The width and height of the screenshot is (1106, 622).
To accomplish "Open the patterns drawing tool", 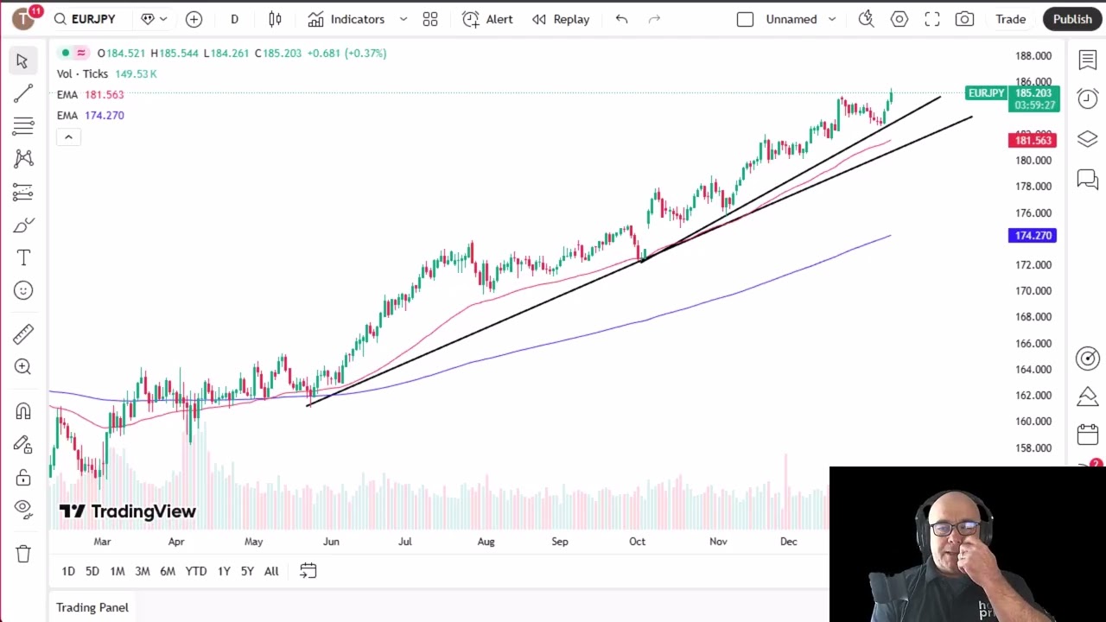I will (x=23, y=158).
